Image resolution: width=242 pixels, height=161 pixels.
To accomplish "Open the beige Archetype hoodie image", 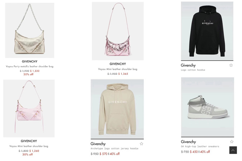I will click(117, 109).
